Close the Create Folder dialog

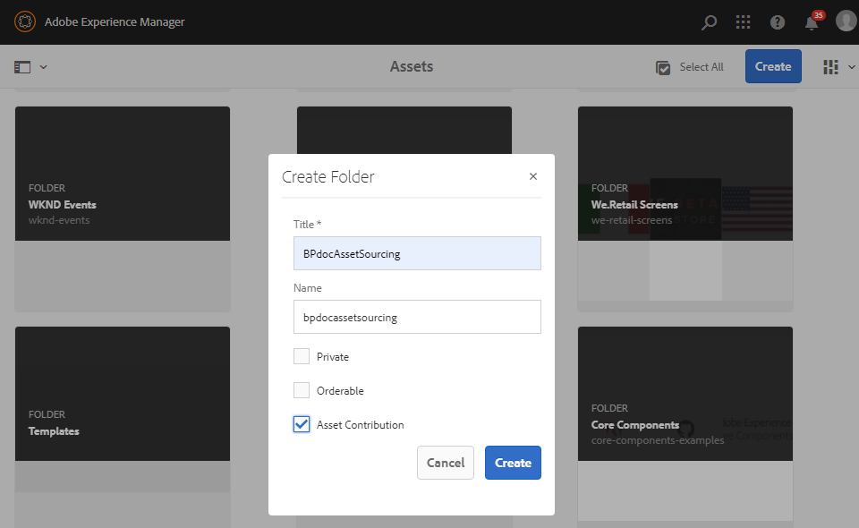[533, 176]
